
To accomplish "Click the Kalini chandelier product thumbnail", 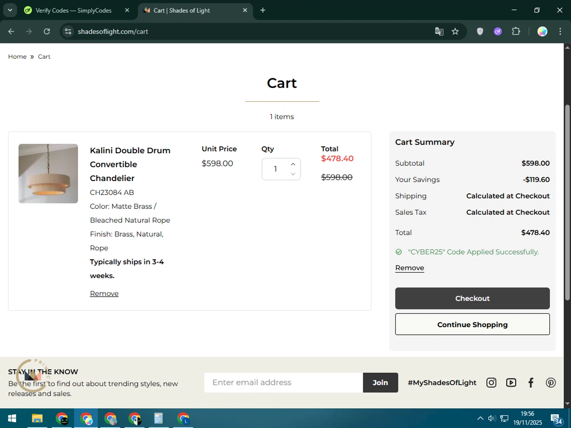I will [x=48, y=173].
